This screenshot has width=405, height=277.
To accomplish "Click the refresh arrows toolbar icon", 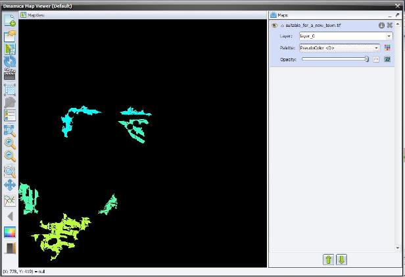I will click(x=10, y=61).
